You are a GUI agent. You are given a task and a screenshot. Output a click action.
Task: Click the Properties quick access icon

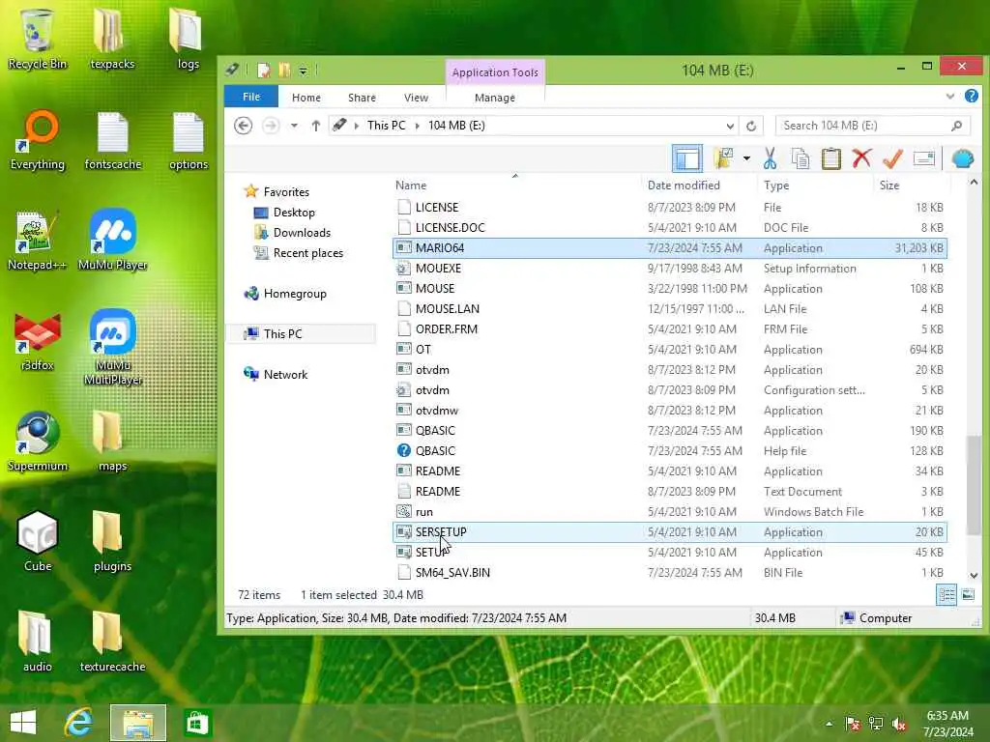click(263, 71)
